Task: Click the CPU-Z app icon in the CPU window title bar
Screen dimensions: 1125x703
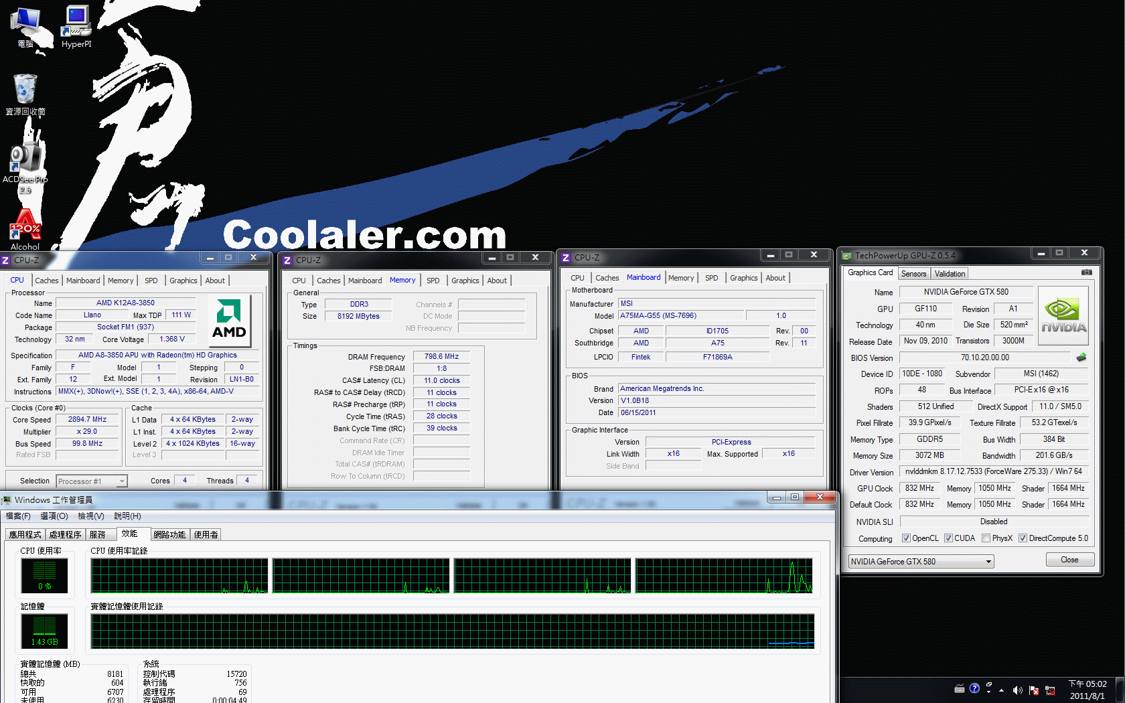Action: click(5, 260)
